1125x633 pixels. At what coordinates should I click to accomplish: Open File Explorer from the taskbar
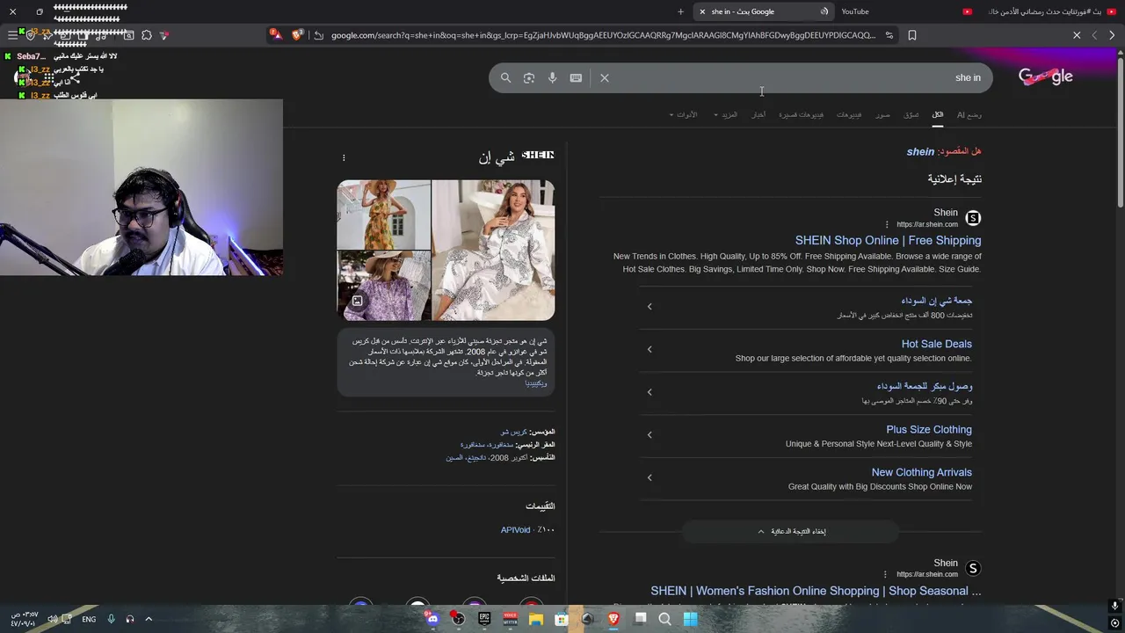click(535, 619)
